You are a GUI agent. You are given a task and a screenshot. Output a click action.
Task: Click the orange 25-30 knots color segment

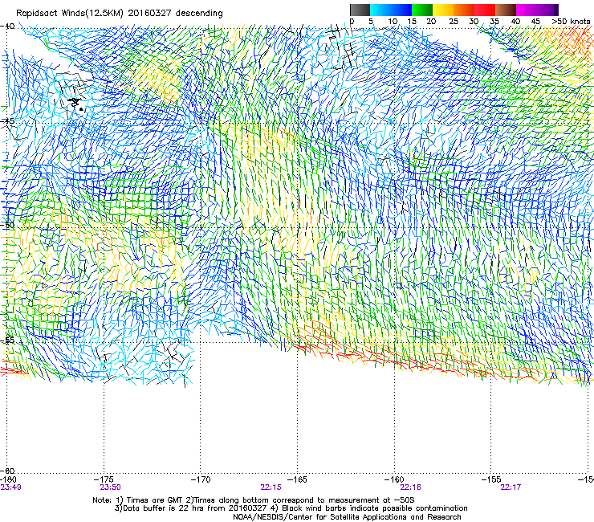click(x=464, y=10)
